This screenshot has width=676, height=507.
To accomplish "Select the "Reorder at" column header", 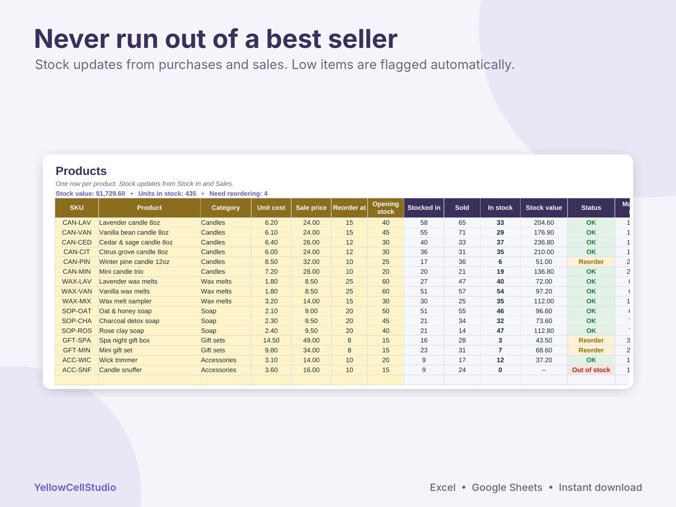I will (349, 208).
